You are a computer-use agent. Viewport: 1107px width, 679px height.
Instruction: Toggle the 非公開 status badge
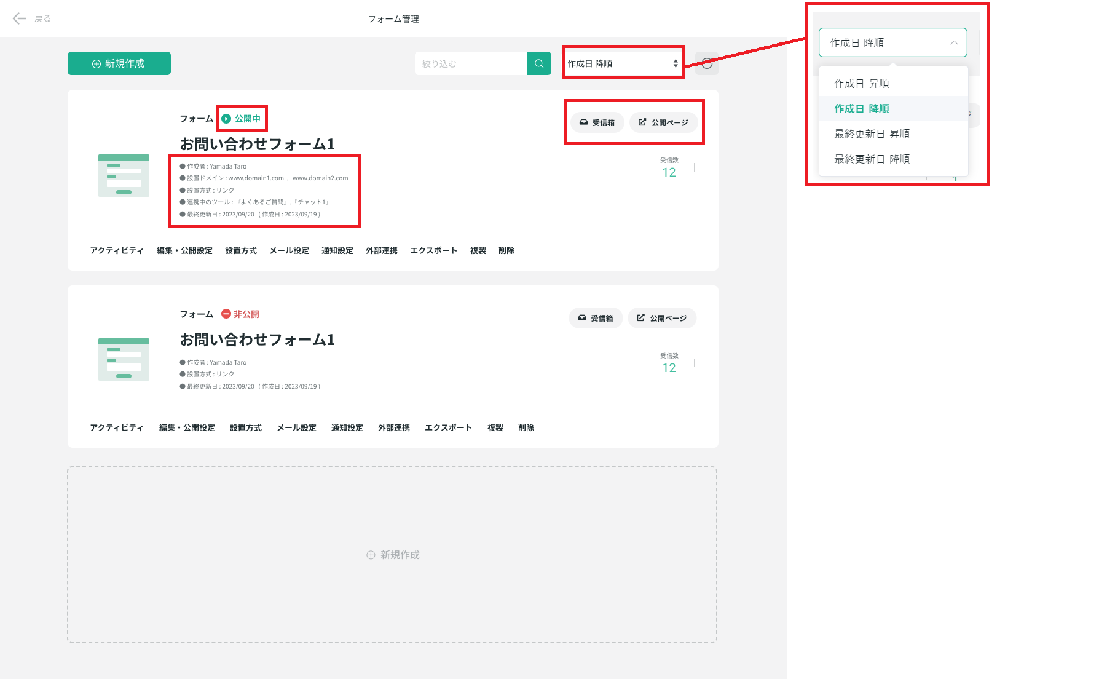(241, 314)
